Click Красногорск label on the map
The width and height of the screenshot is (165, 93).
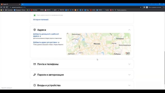point(76,34)
